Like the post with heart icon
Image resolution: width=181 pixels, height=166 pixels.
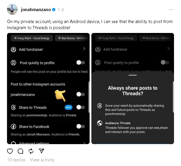pyautogui.click(x=10, y=151)
